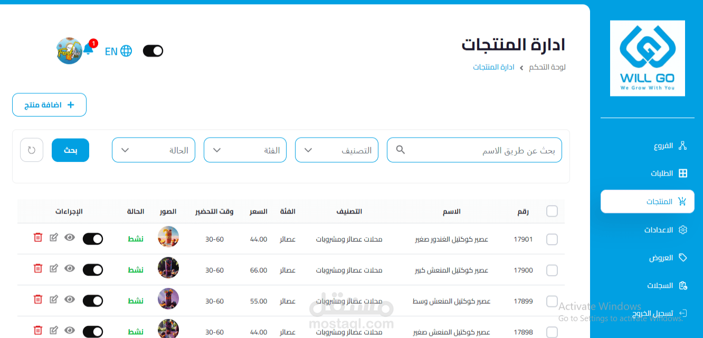View product 17900 with eye icon

70,268
